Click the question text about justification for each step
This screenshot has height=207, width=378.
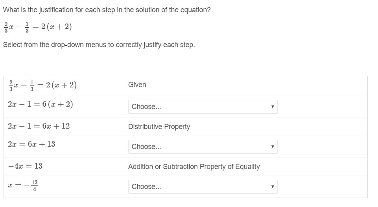(107, 10)
